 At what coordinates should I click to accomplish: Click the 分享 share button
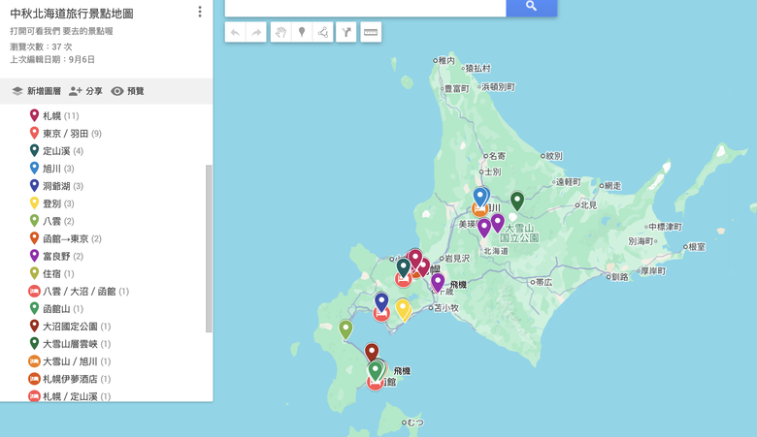click(86, 91)
